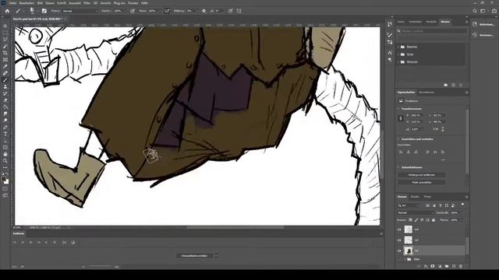Select the Pen tool
Viewport: 499px width, 280px height.
pyautogui.click(x=5, y=128)
